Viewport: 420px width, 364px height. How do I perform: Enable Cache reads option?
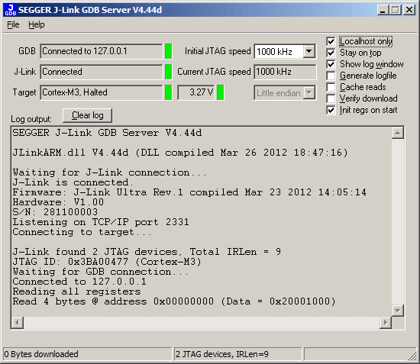331,87
